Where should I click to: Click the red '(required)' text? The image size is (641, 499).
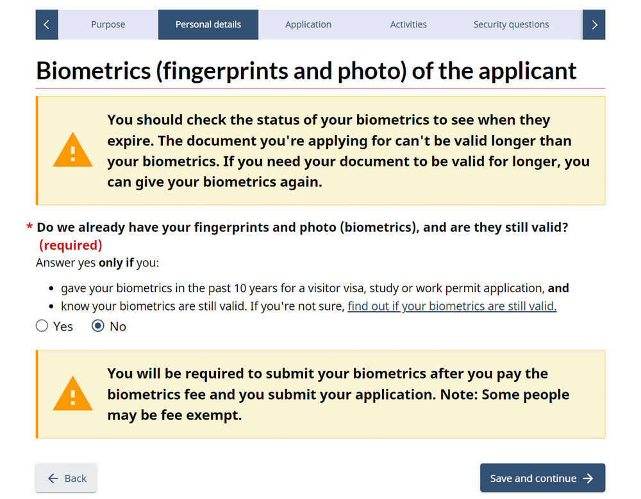point(71,245)
